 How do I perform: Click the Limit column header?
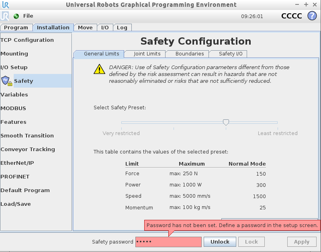[132, 164]
